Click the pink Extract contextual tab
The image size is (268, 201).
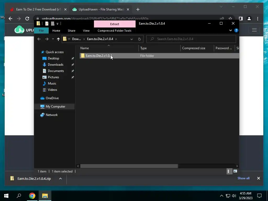point(115,24)
